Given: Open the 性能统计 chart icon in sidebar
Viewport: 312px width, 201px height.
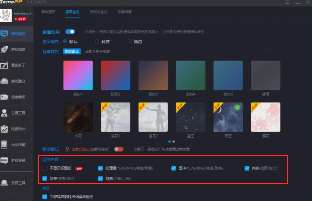Looking at the screenshot, I should point(4,129).
